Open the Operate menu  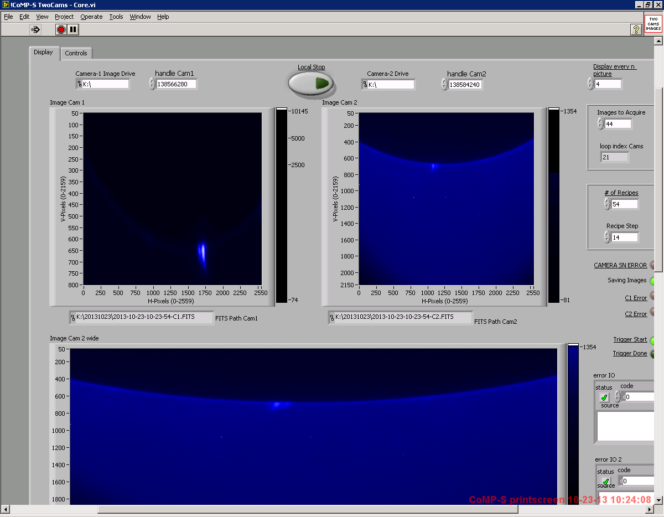coord(91,17)
